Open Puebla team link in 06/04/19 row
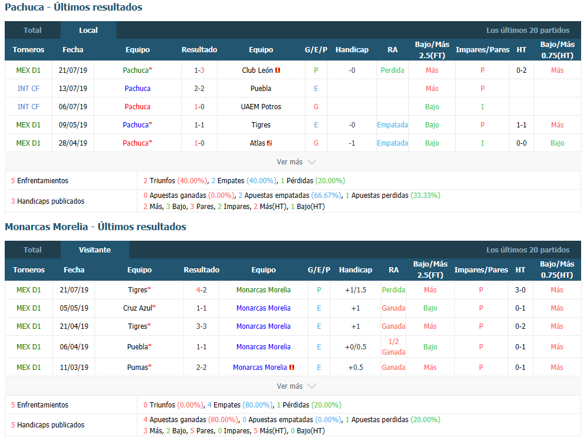This screenshot has width=587, height=438. pyautogui.click(x=138, y=347)
